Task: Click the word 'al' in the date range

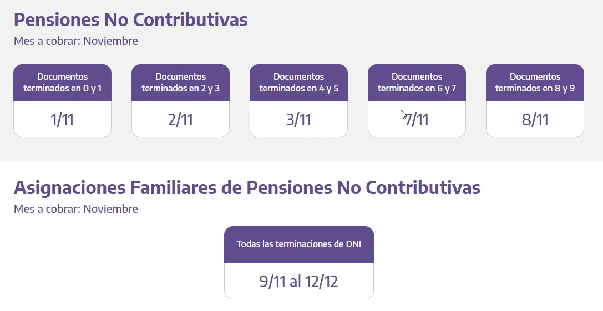Action: [296, 282]
